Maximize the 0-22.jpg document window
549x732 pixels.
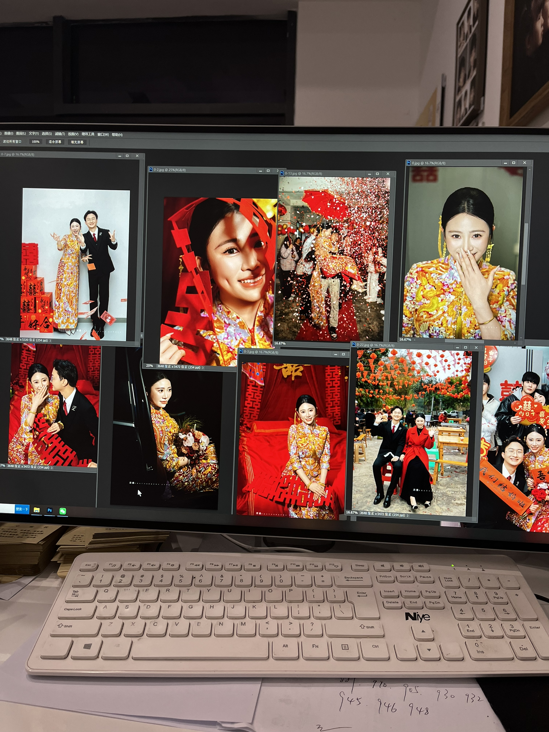(466, 347)
